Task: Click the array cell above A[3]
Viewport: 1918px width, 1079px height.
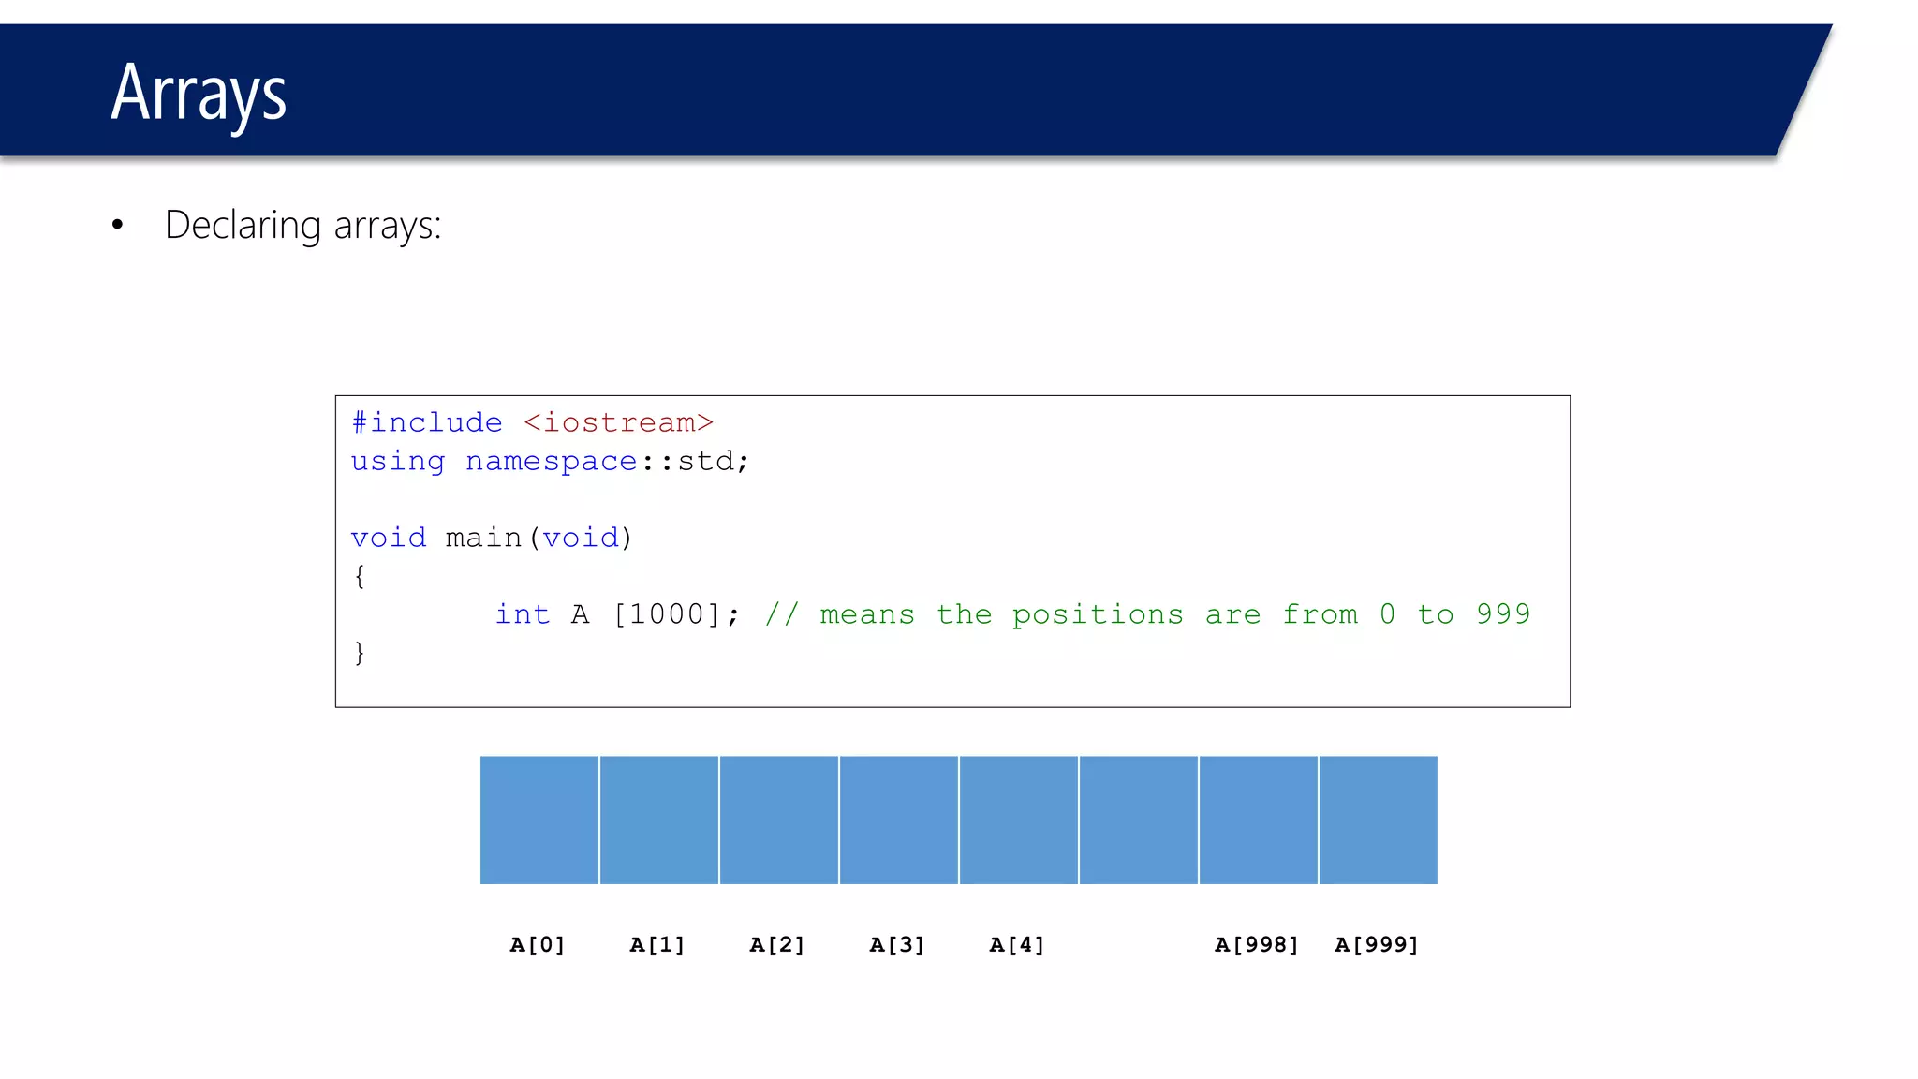Action: 899,820
